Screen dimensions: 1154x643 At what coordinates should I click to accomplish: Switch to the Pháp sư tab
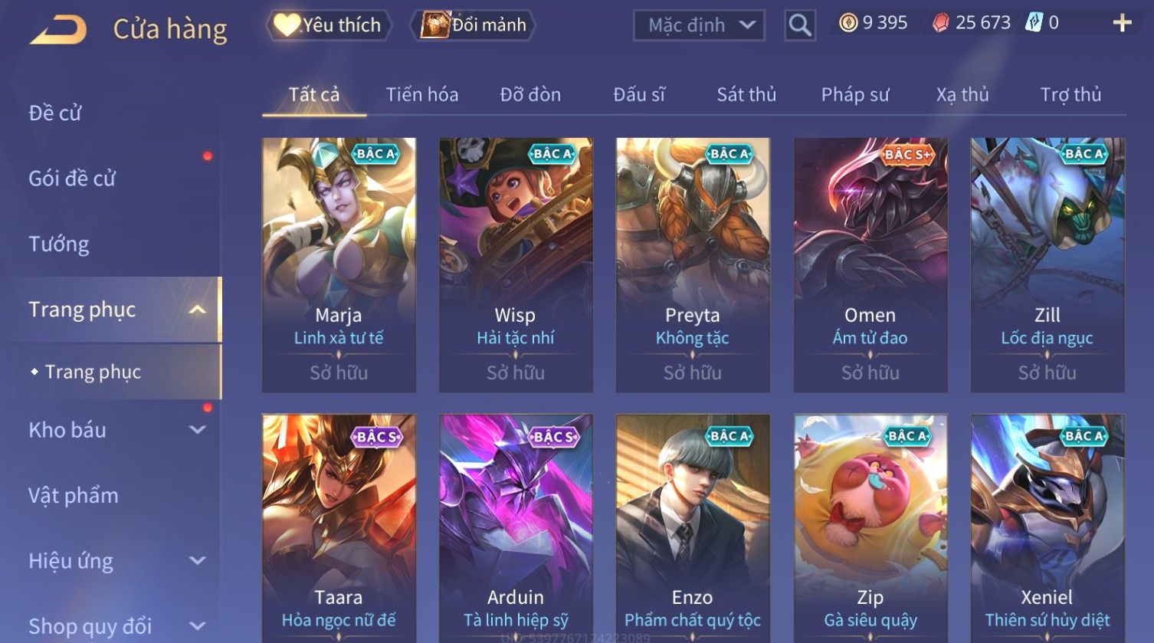click(x=855, y=94)
